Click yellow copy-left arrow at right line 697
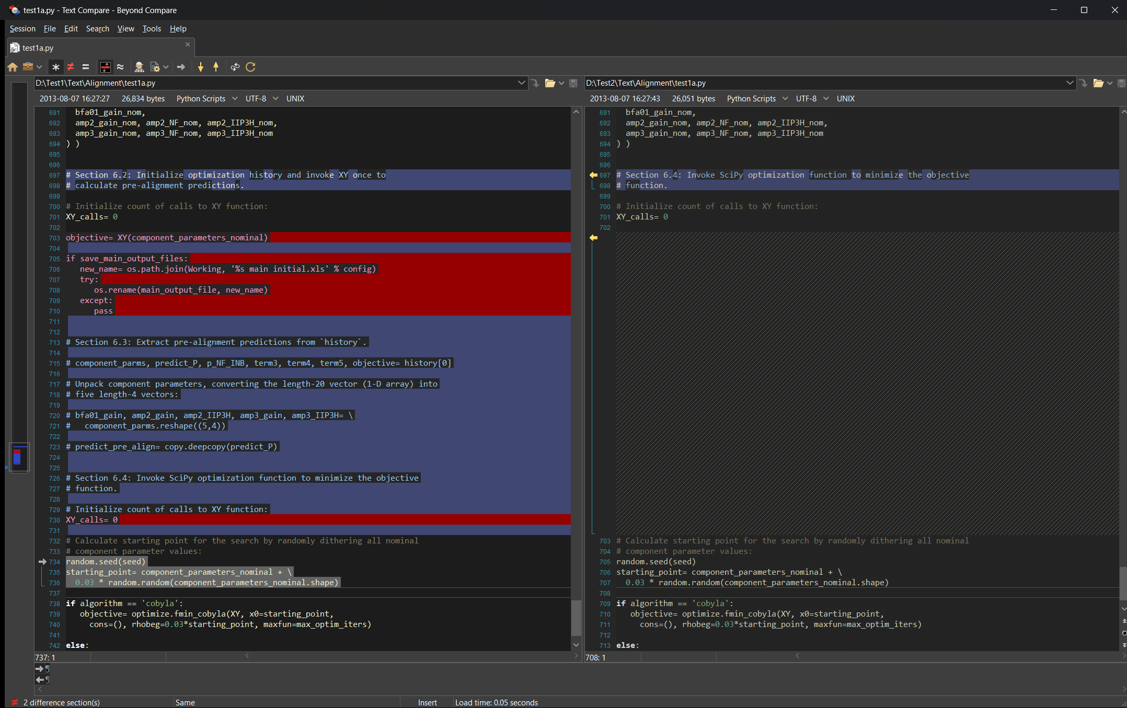 click(x=593, y=175)
